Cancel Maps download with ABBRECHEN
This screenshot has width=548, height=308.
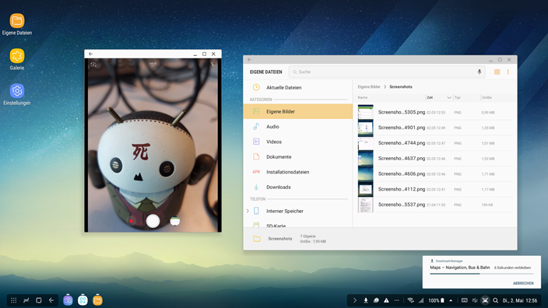(523, 283)
